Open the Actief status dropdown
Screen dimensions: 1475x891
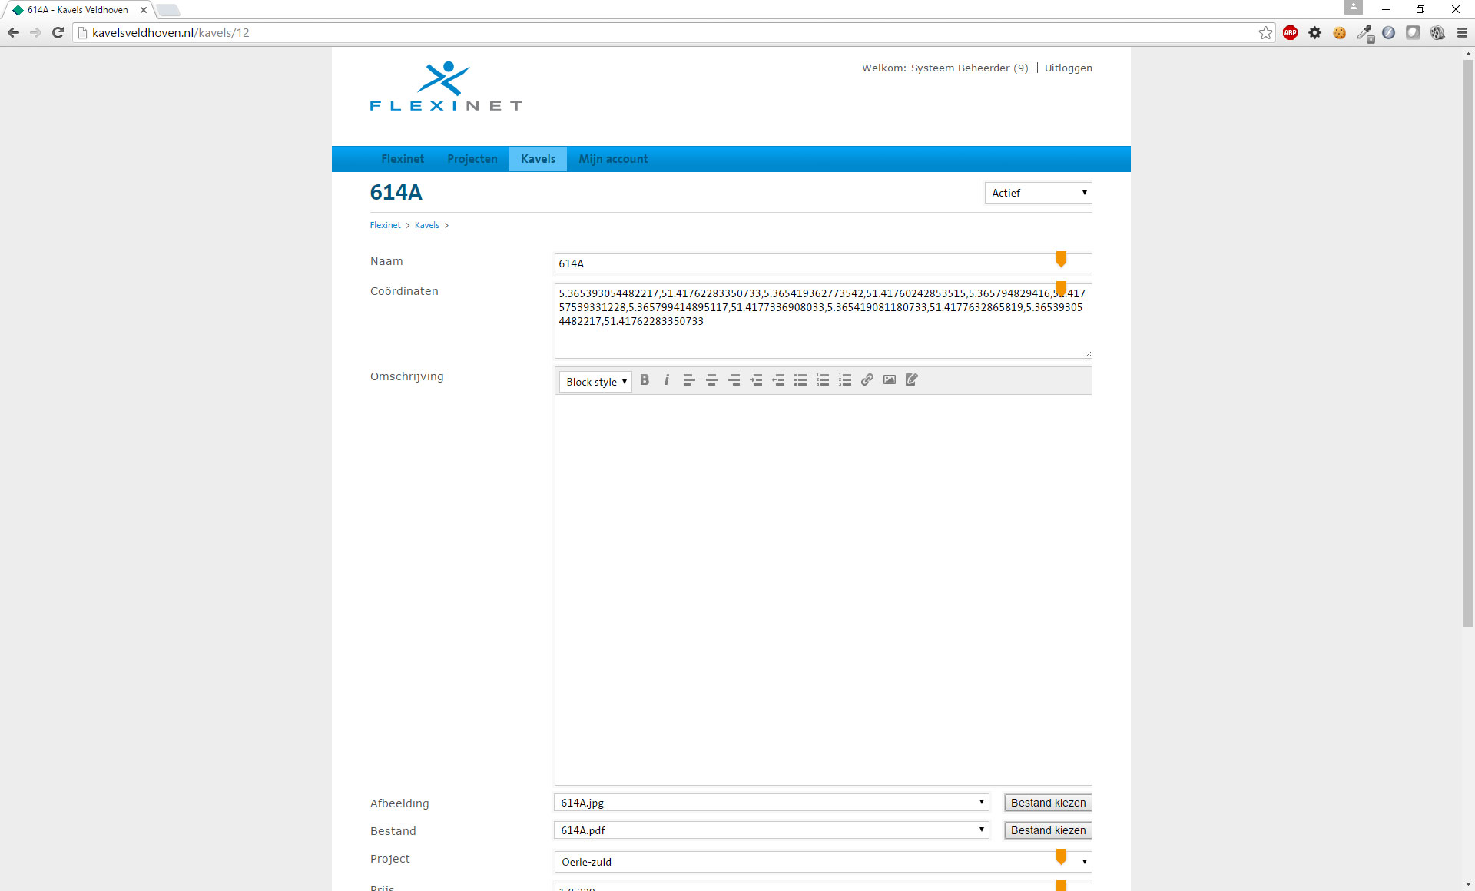pos(1038,193)
